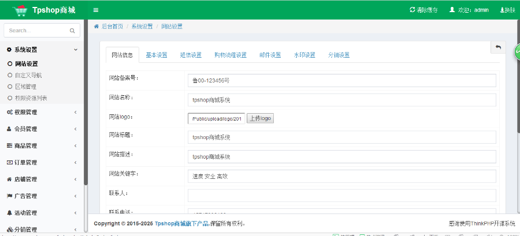Open 权限资源列表 in the sidebar
520x236 pixels.
click(x=31, y=98)
